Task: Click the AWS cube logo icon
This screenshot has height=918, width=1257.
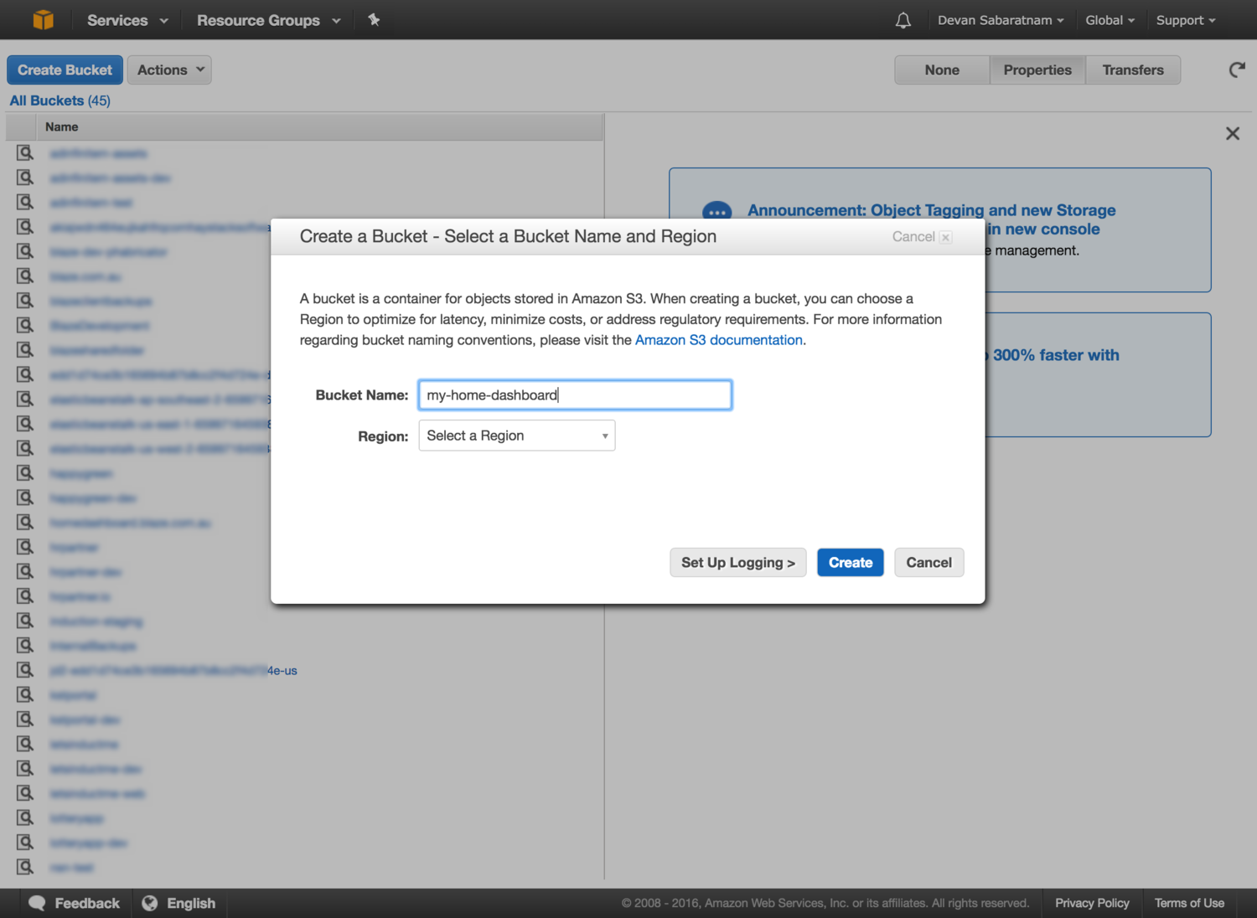Action: (43, 19)
